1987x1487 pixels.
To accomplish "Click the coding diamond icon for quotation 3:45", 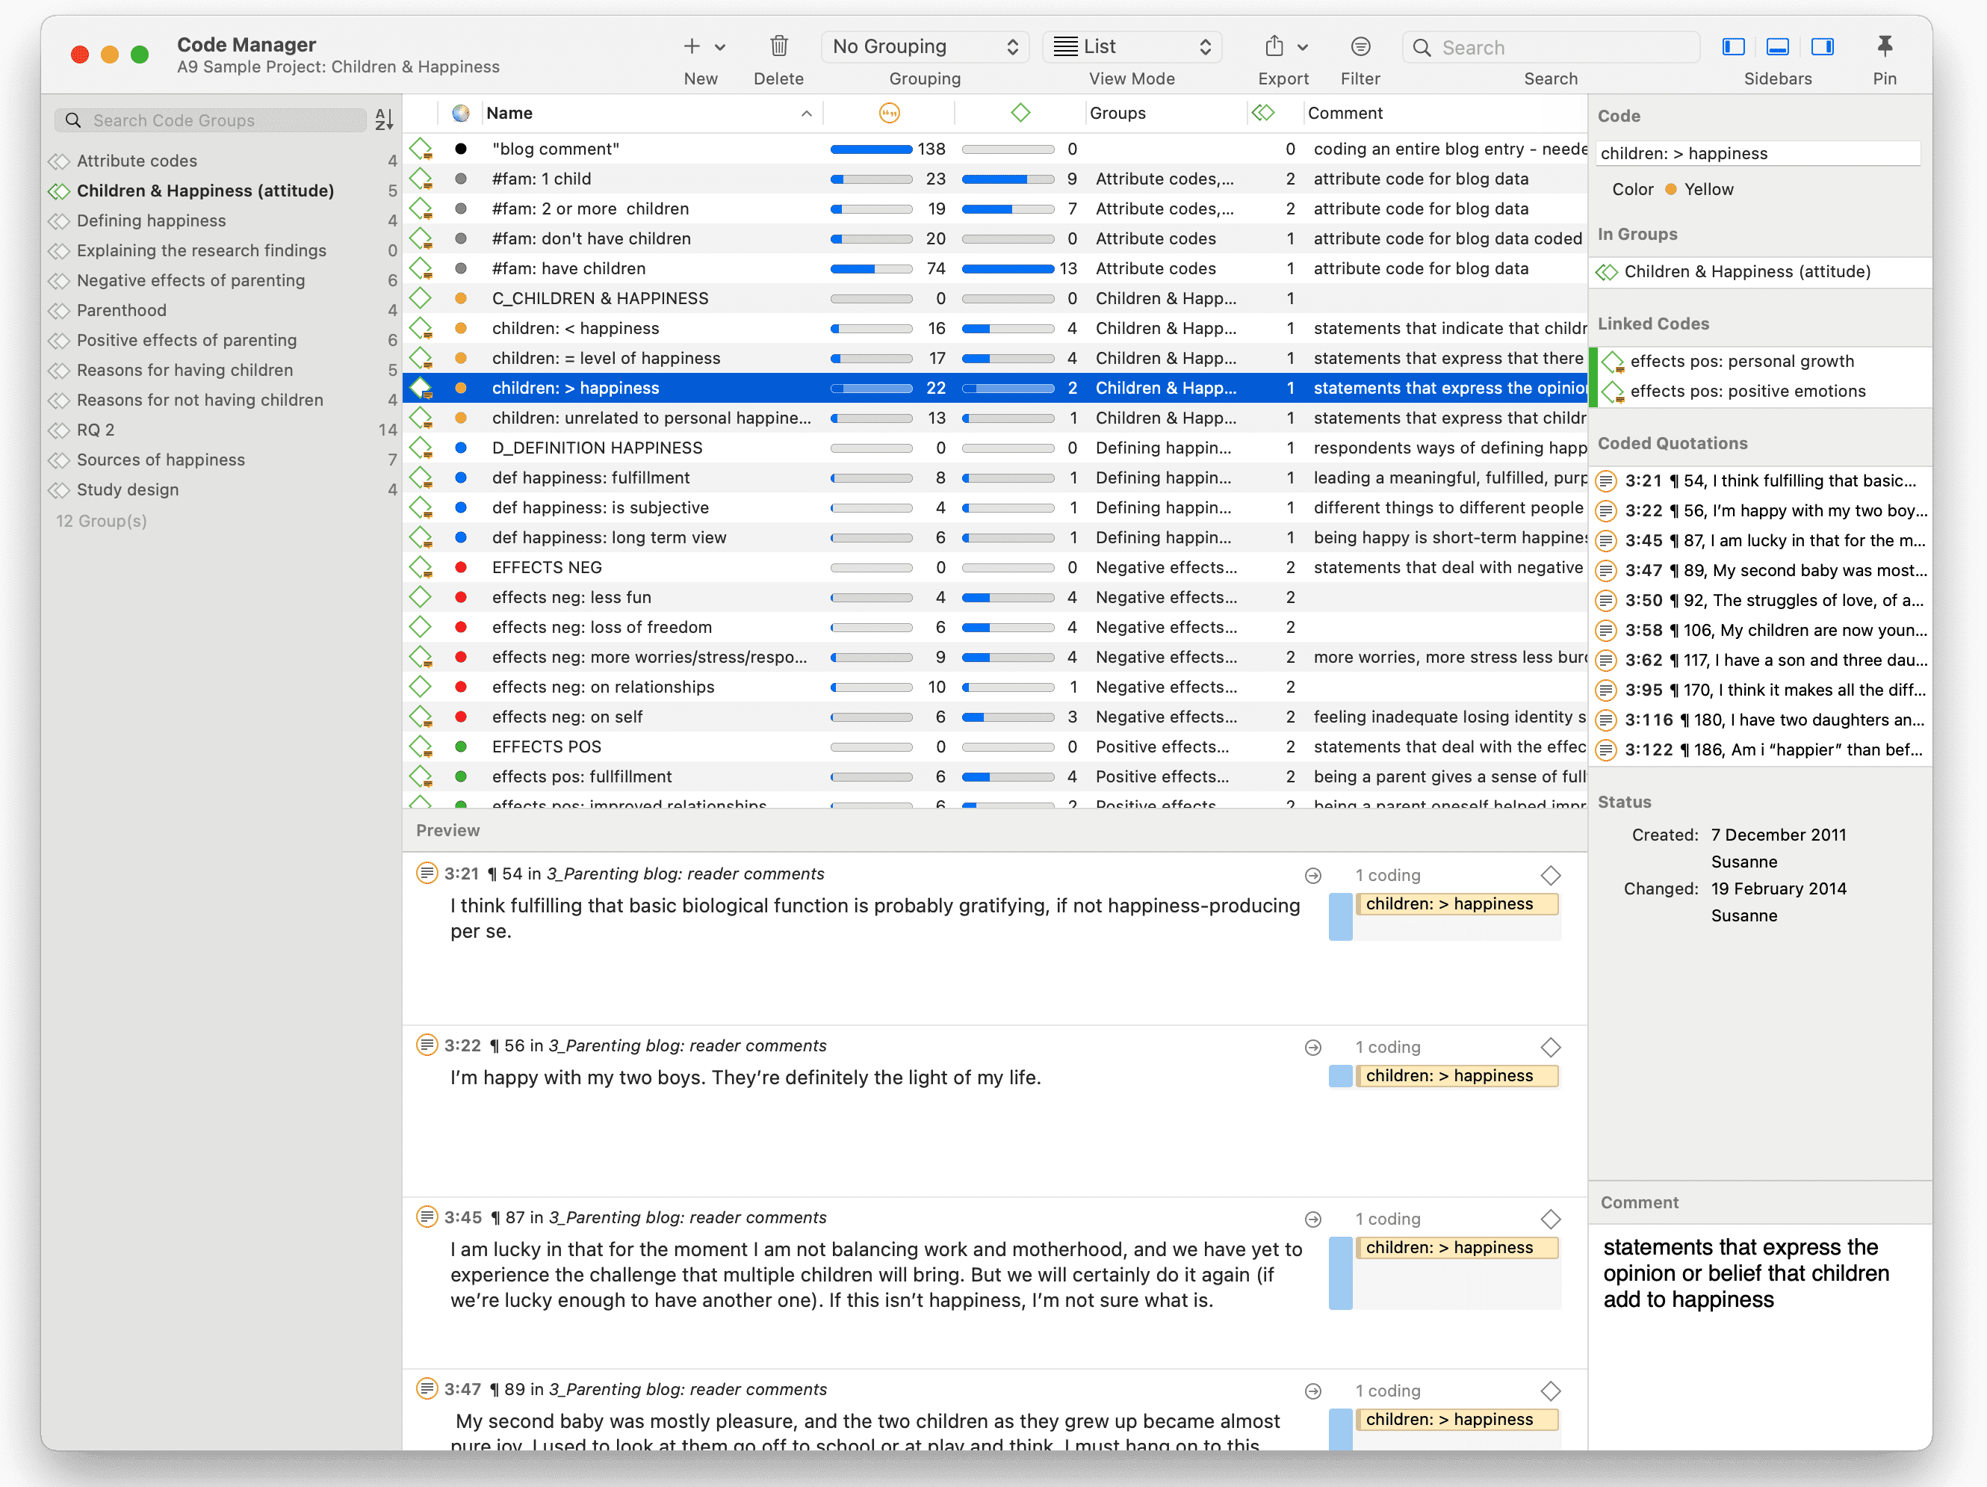I will [x=1551, y=1218].
